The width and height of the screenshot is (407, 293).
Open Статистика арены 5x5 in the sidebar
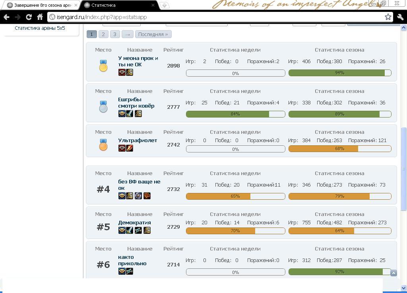pyautogui.click(x=40, y=28)
